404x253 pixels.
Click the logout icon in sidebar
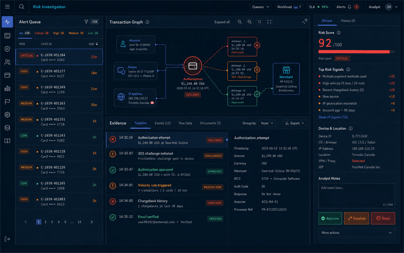click(x=7, y=239)
